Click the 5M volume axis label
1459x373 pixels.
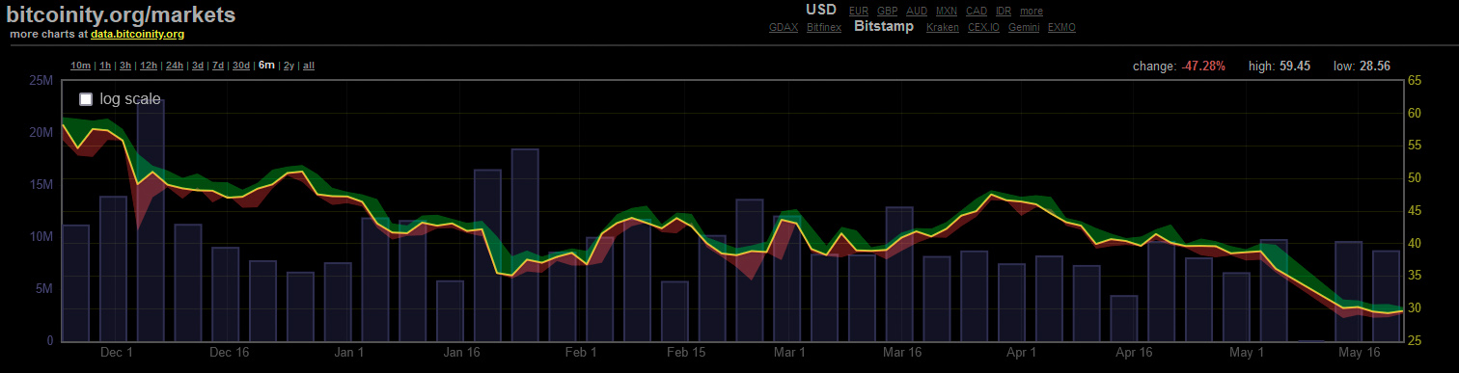click(44, 288)
